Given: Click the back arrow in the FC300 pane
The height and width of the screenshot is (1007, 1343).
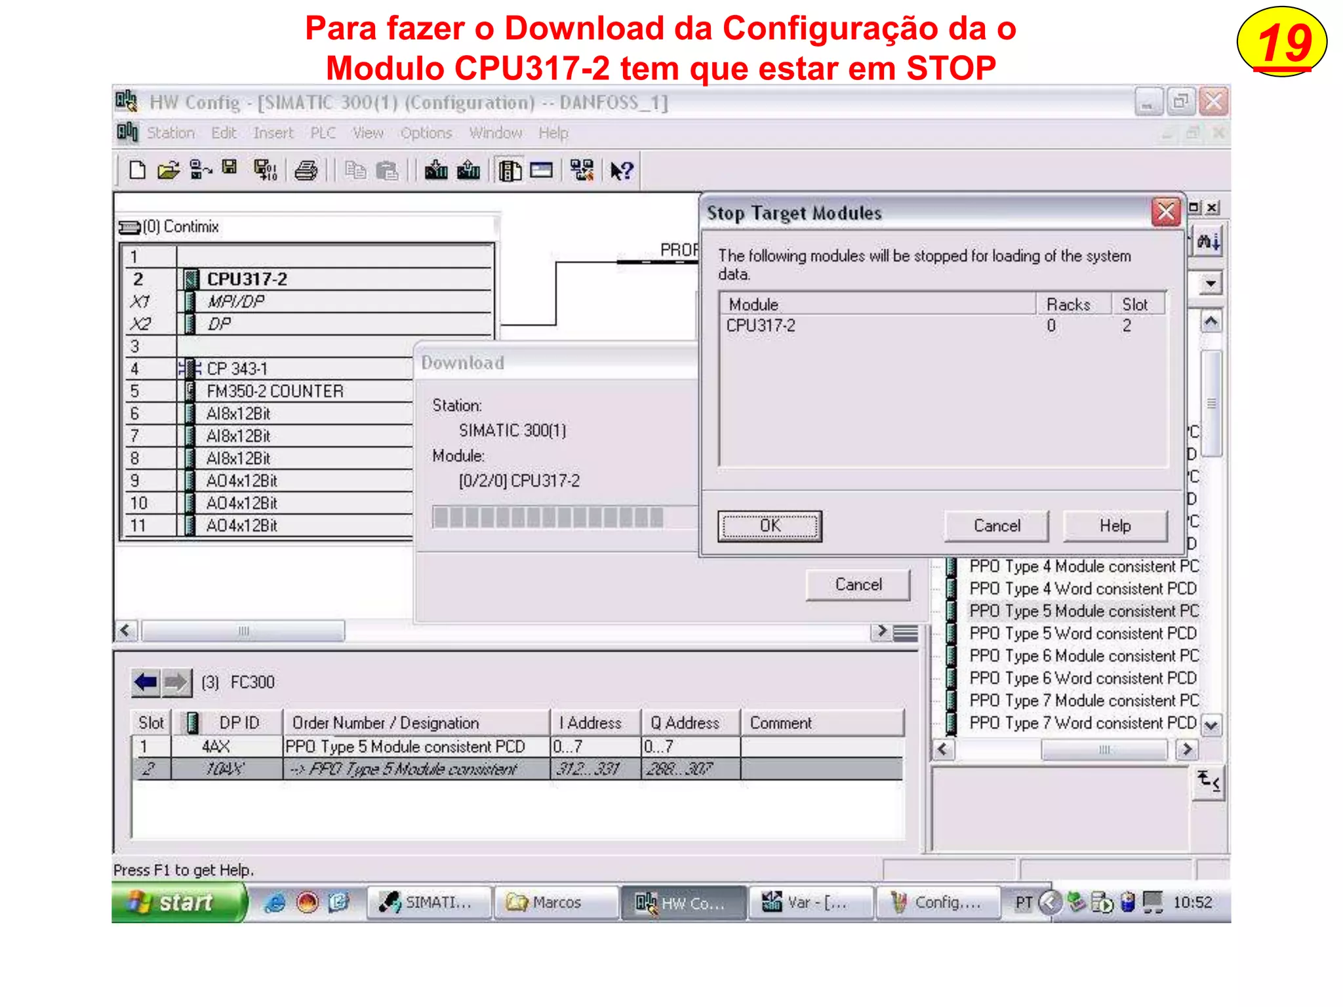Looking at the screenshot, I should tap(146, 682).
